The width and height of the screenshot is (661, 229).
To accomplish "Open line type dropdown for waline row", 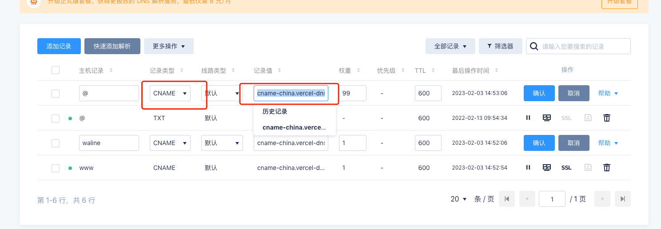I will coord(222,143).
